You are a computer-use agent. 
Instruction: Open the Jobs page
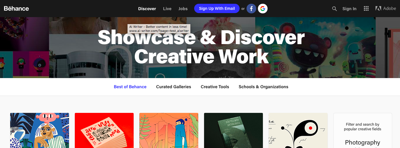(x=183, y=9)
